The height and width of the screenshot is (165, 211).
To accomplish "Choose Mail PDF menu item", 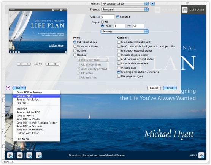I will pyautogui.click(x=36, y=108).
